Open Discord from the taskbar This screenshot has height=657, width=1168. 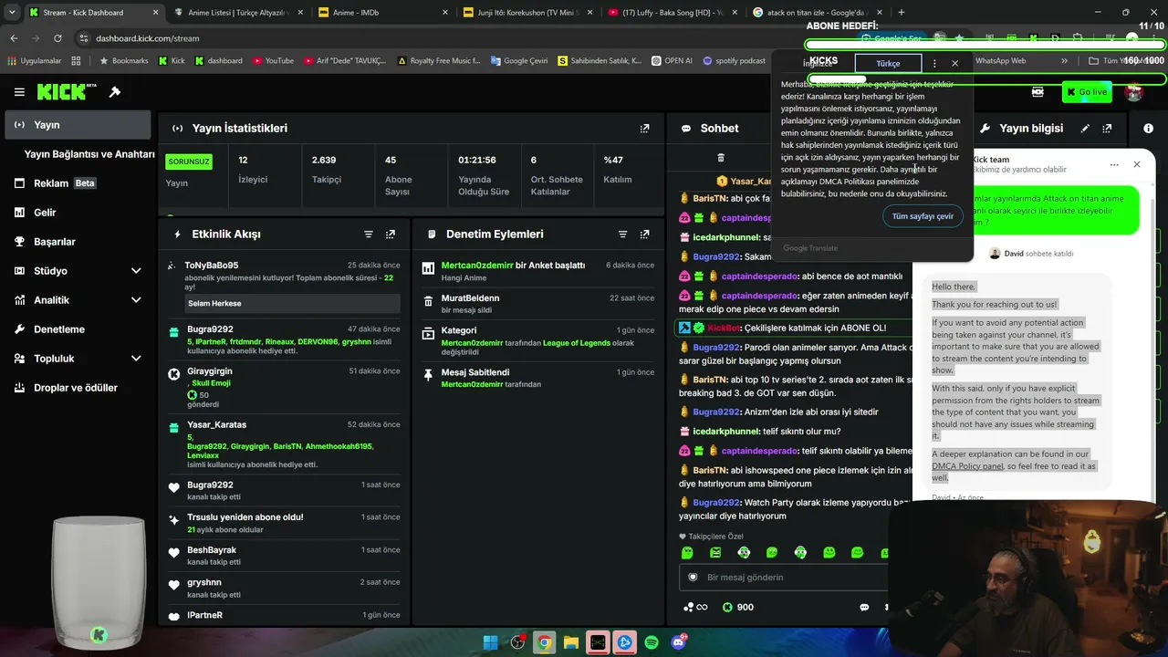pyautogui.click(x=678, y=642)
